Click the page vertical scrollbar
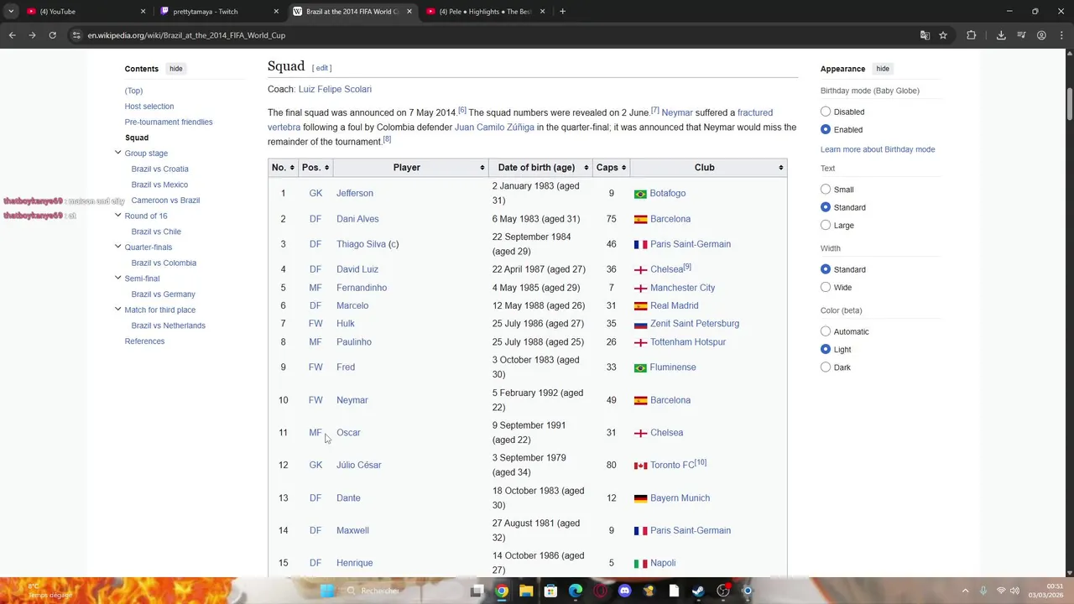Screen dimensions: 1074x604 tap(1069, 103)
